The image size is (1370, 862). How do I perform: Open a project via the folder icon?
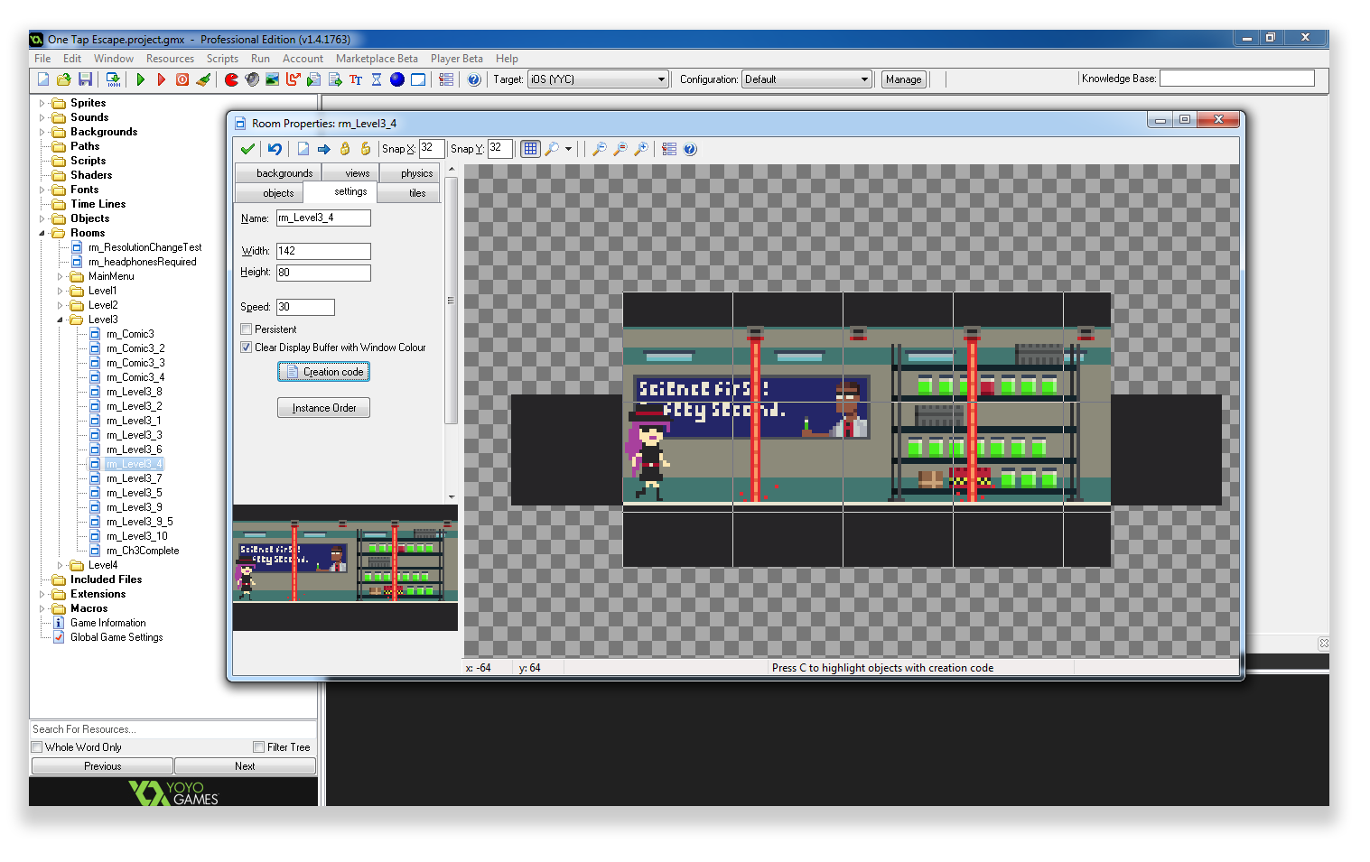click(64, 79)
